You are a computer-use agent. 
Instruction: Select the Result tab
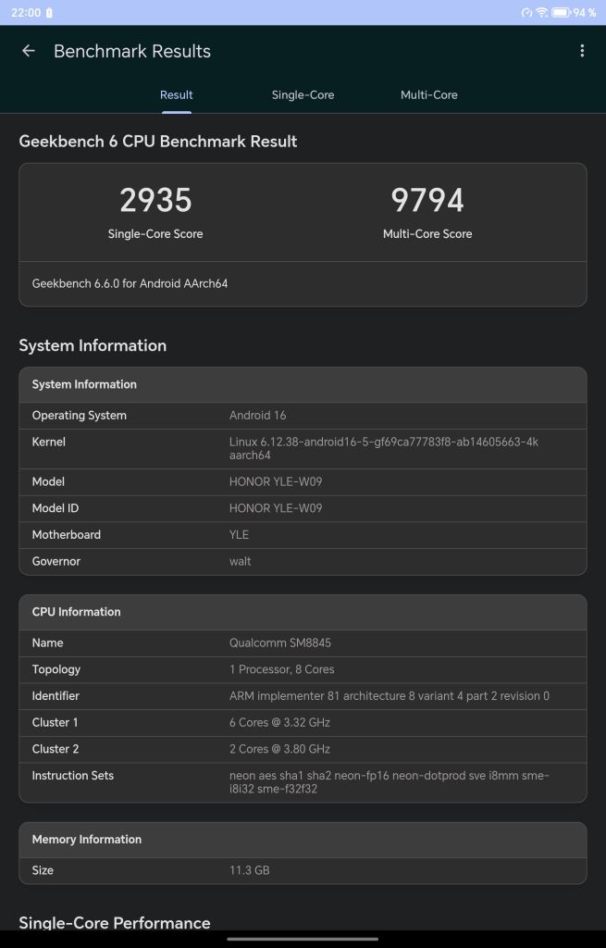(x=176, y=94)
